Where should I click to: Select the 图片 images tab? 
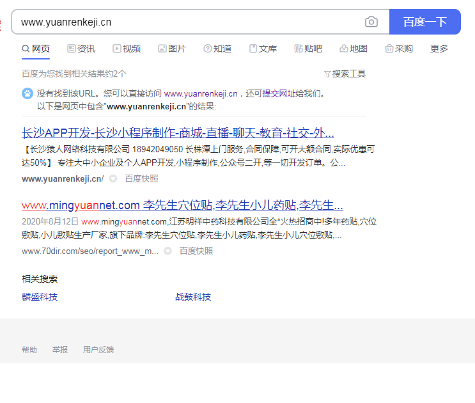click(172, 49)
